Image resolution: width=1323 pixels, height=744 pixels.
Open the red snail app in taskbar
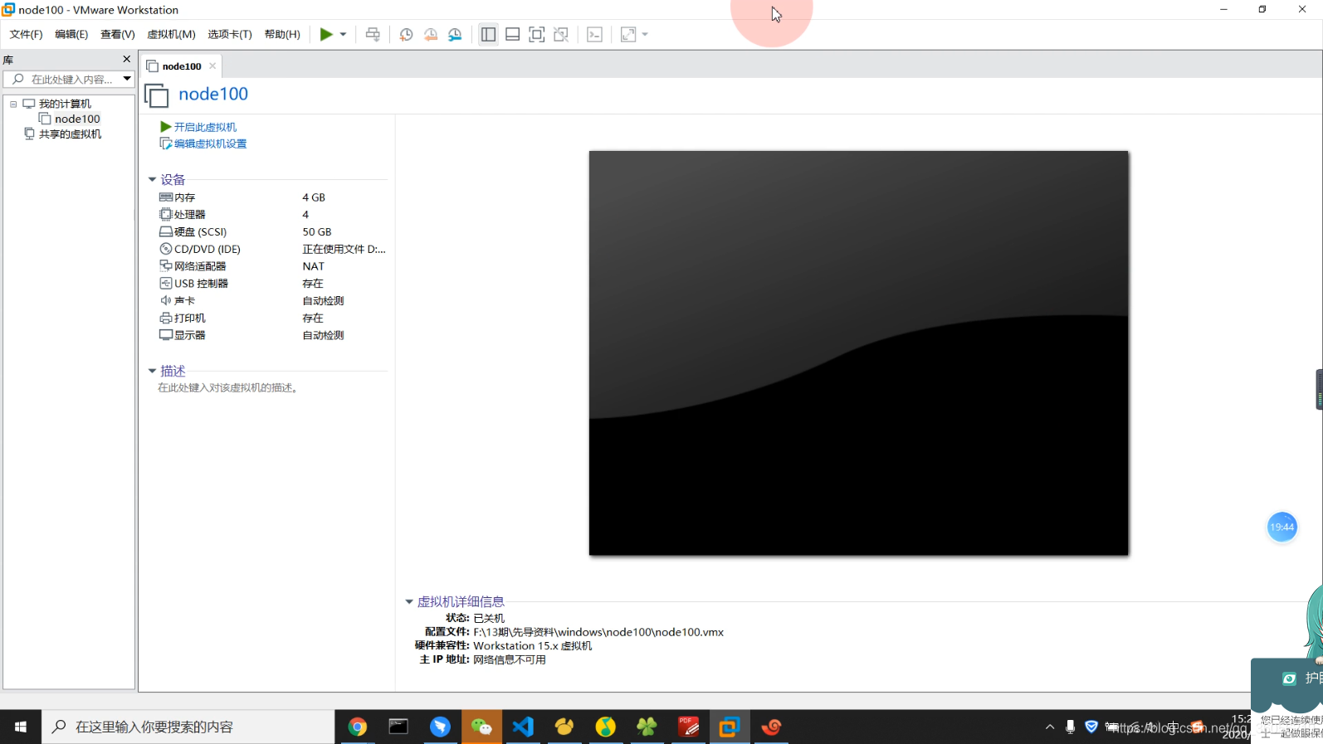click(771, 727)
